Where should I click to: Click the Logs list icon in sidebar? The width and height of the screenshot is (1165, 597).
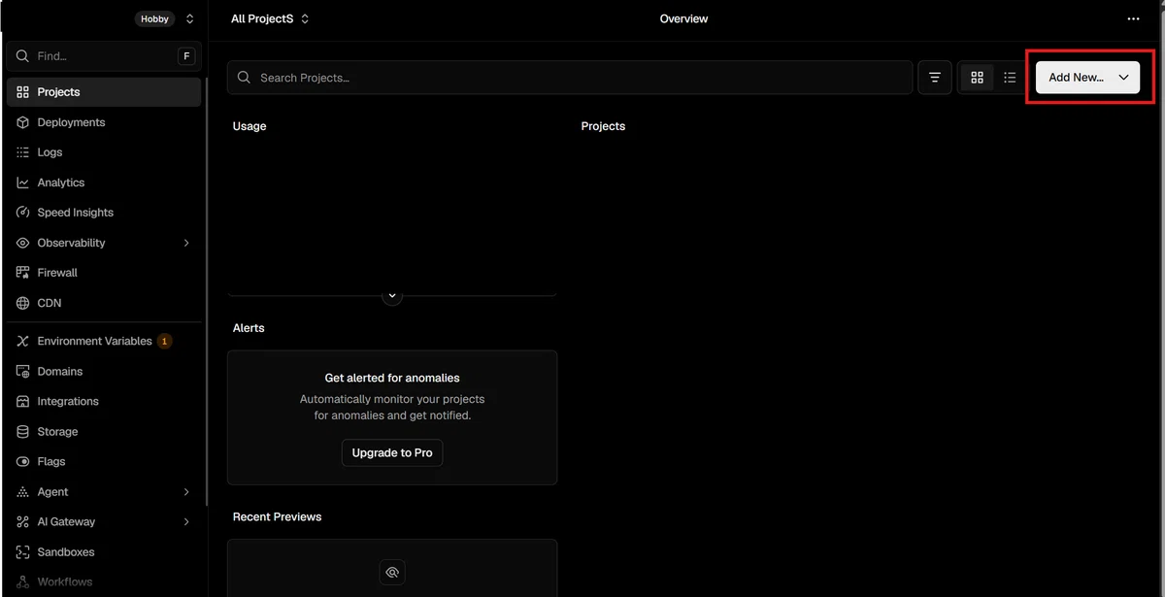click(23, 152)
